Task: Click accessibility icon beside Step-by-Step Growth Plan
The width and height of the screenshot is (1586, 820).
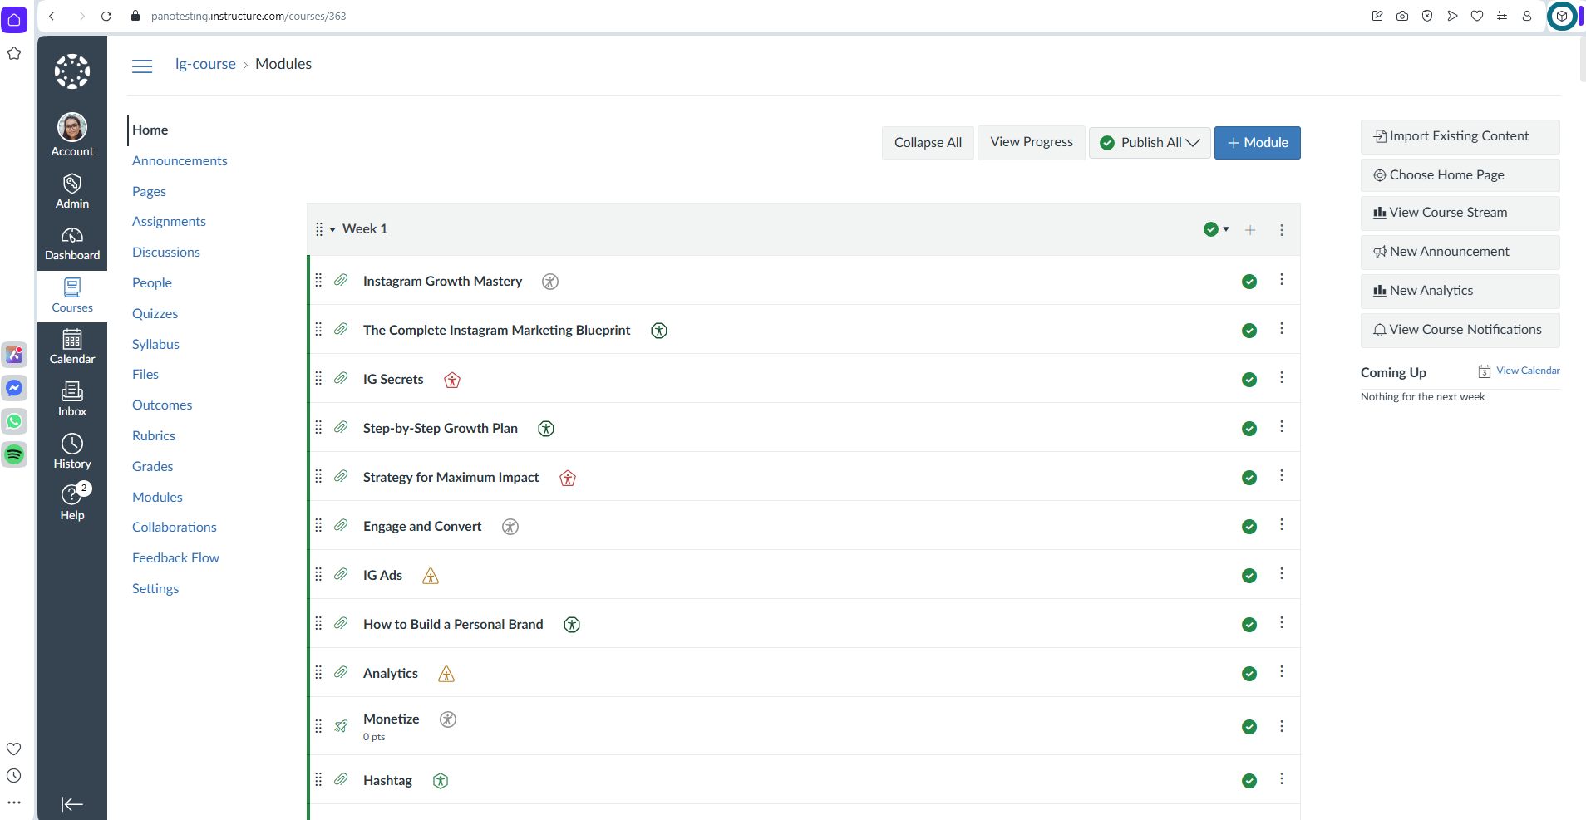Action: pos(546,429)
